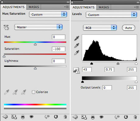Click the gamma input field showing 0.75

[109, 69]
